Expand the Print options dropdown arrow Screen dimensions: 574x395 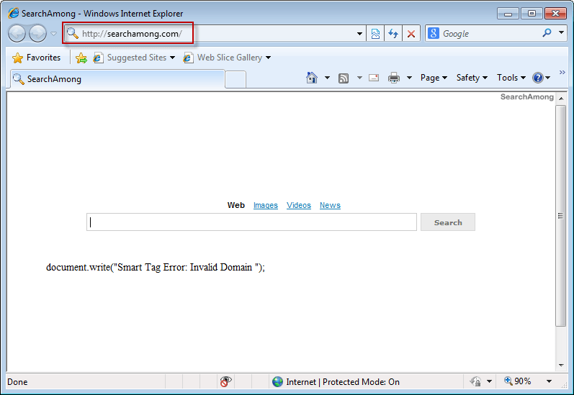(x=409, y=78)
